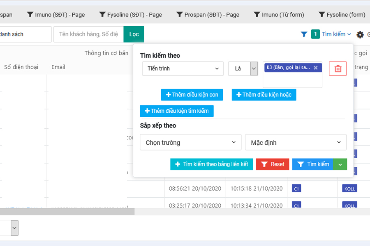This screenshot has height=246, width=370.
Task: Click the settings gear icon
Action: [x=360, y=35]
